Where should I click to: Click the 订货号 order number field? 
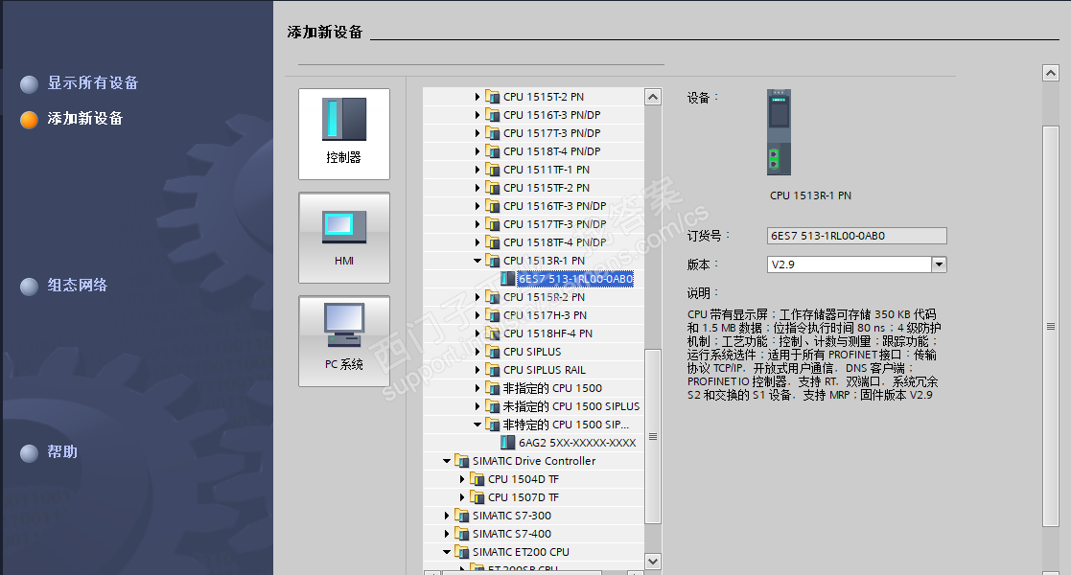click(856, 236)
